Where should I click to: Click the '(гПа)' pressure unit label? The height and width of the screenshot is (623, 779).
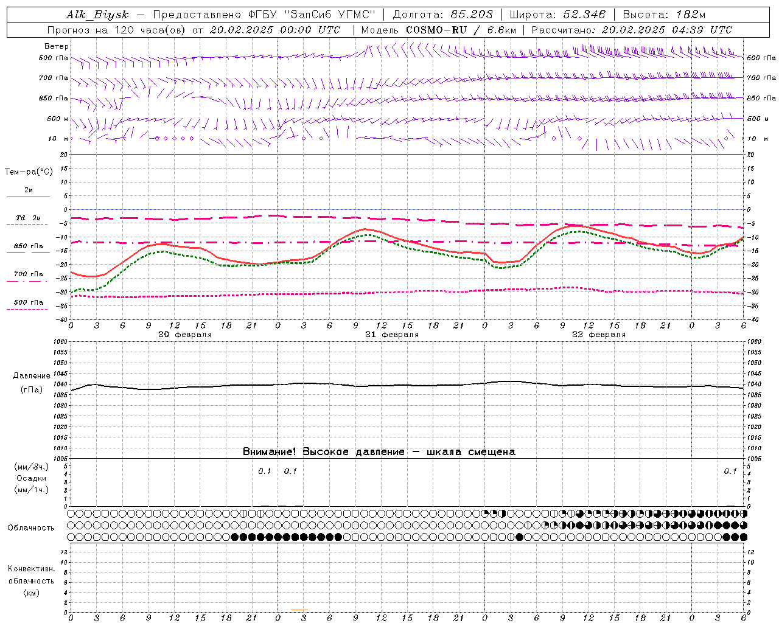[x=32, y=390]
